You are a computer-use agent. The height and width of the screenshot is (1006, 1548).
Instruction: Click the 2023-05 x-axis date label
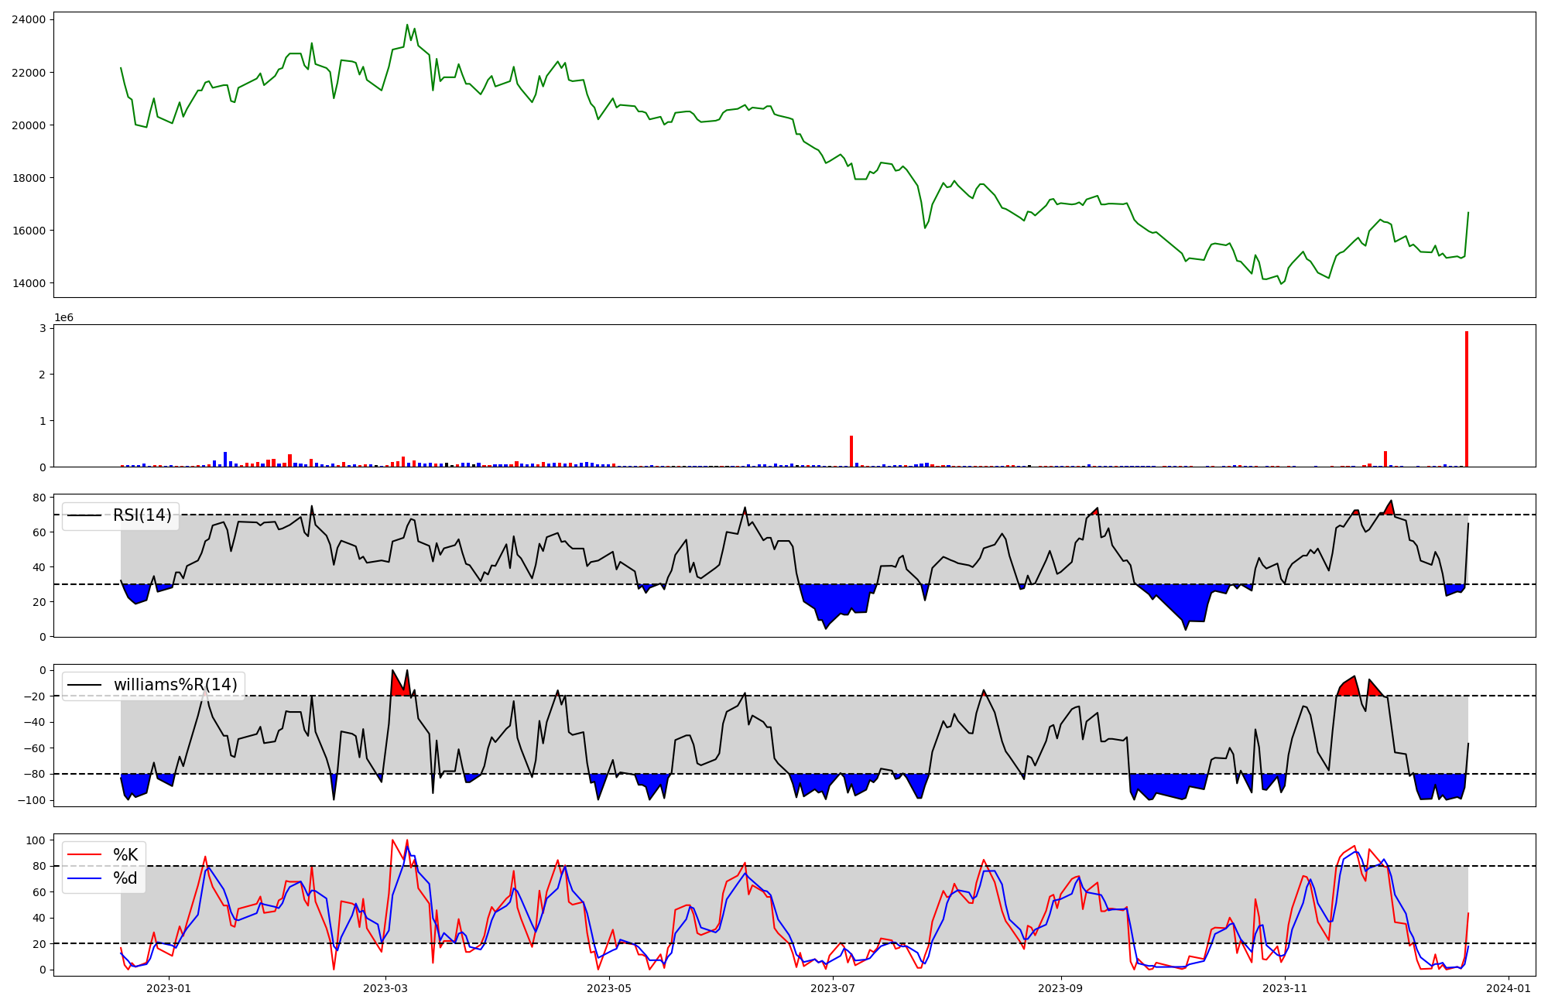610,988
